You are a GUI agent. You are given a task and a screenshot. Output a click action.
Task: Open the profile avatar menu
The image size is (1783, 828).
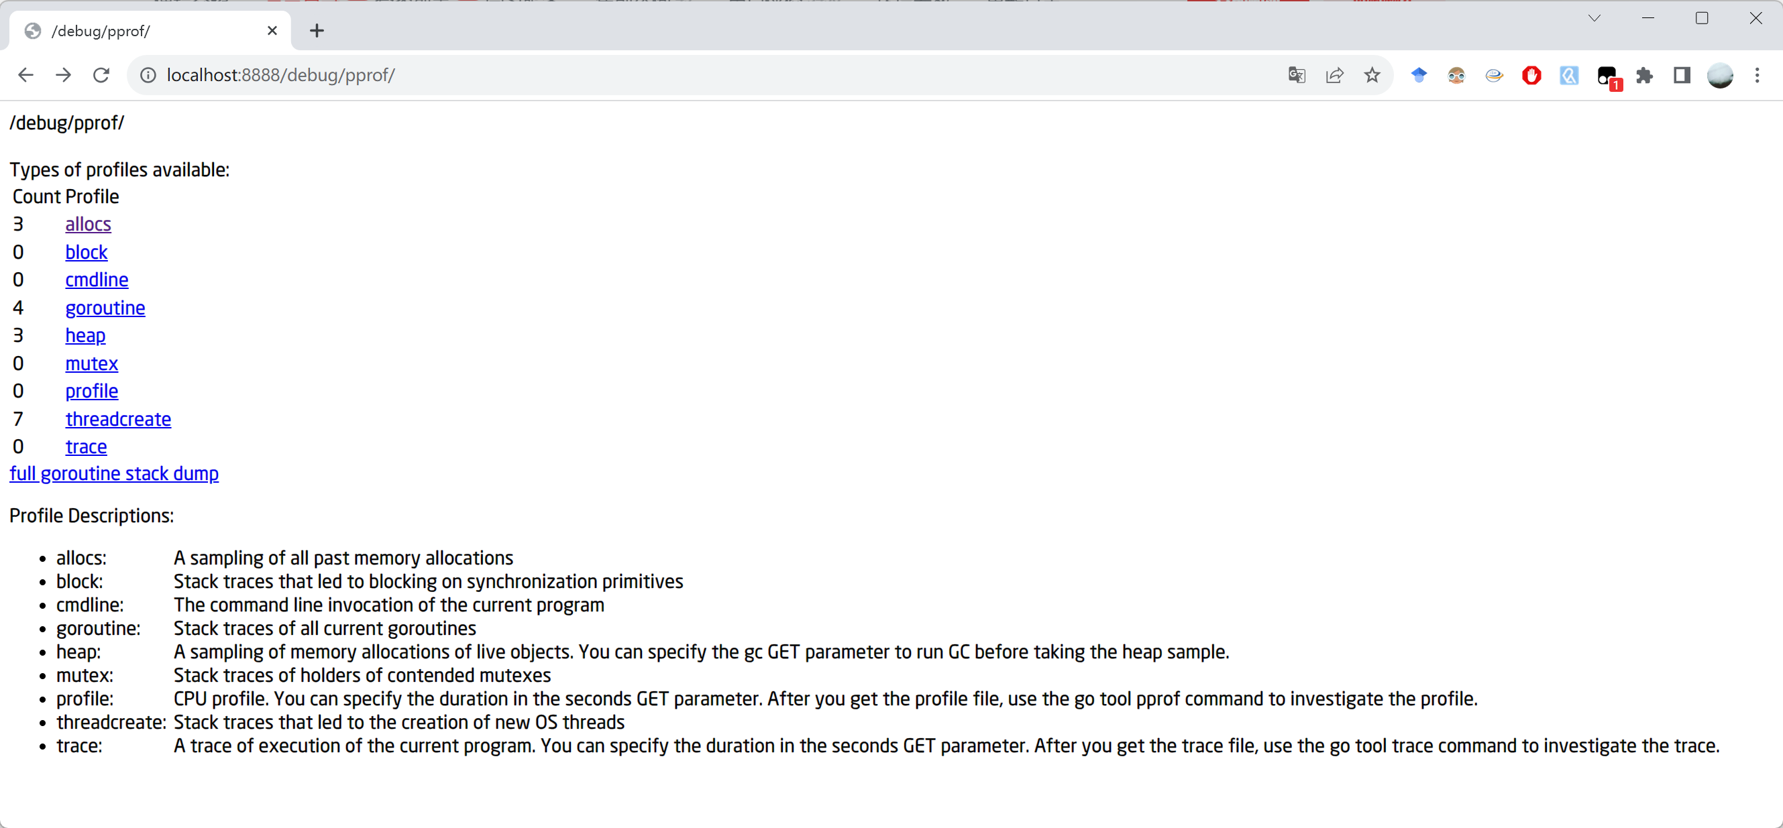1719,74
